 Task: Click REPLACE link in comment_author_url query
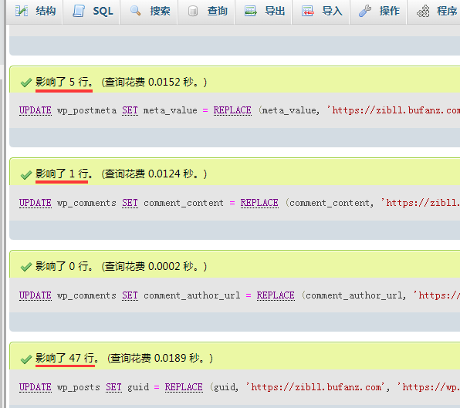pyautogui.click(x=276, y=295)
